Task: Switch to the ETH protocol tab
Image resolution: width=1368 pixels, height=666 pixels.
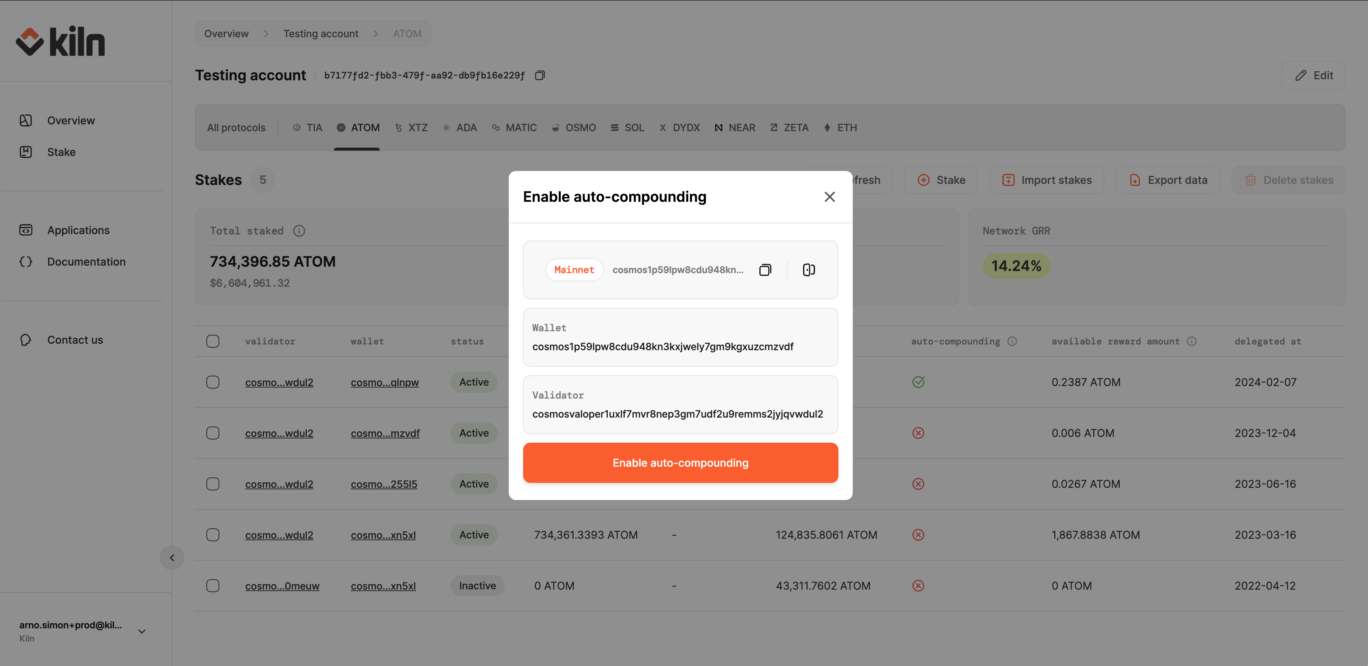Action: coord(840,128)
